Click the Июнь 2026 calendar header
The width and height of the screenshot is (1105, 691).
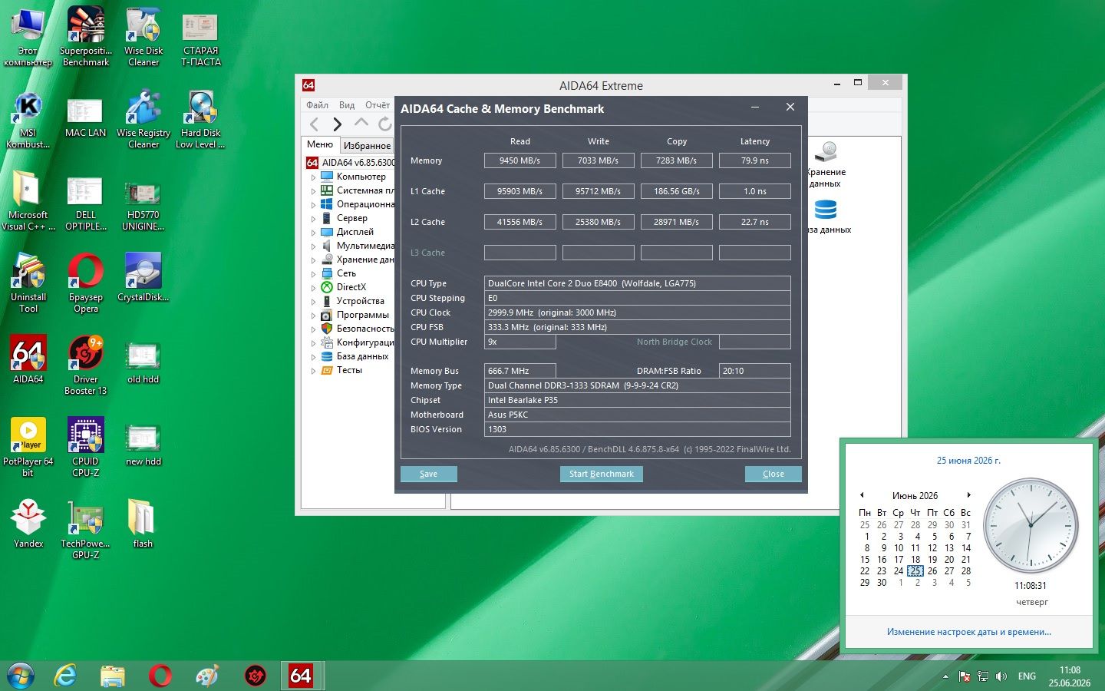coord(915,496)
